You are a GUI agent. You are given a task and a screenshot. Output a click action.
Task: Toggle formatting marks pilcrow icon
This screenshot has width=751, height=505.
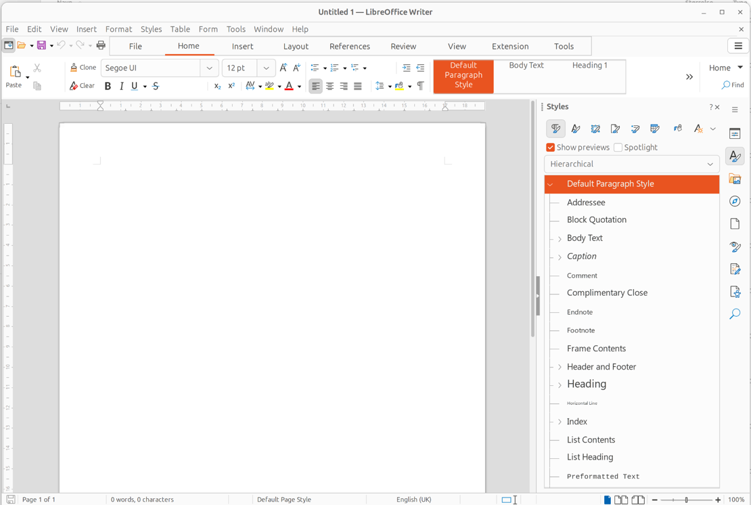(x=420, y=86)
